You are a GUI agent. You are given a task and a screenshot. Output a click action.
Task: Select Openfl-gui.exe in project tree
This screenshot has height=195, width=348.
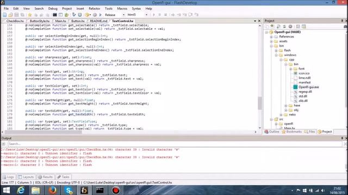(x=308, y=87)
